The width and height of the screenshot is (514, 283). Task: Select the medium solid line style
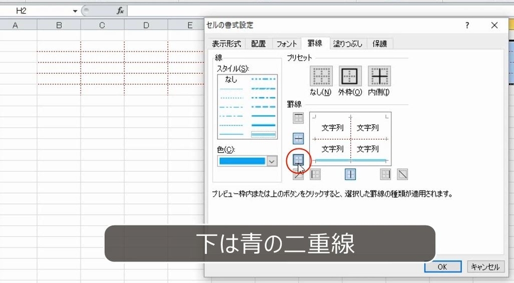(263, 116)
